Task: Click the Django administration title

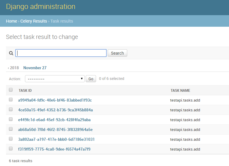Action: (41, 7)
